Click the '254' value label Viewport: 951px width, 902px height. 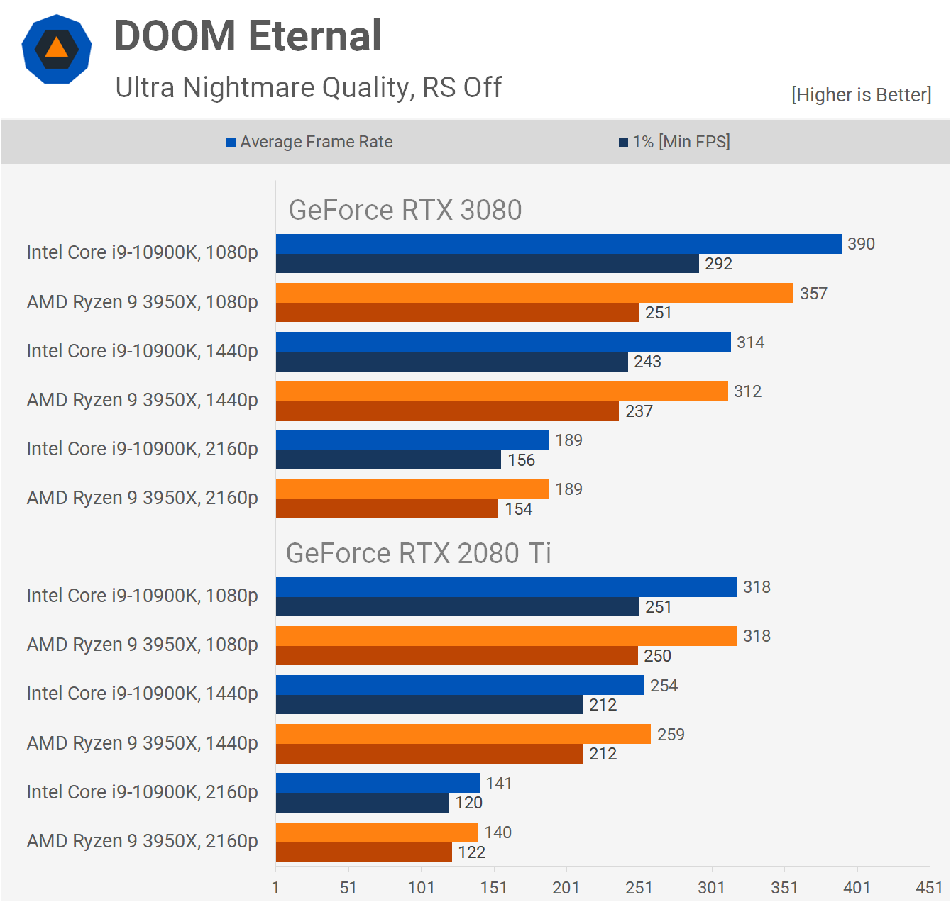pos(664,686)
